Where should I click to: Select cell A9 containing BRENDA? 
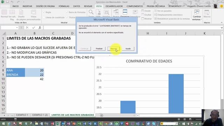(15, 75)
